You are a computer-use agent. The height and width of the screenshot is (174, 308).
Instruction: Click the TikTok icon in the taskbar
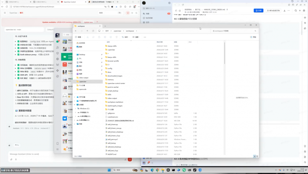pyautogui.click(x=195, y=170)
